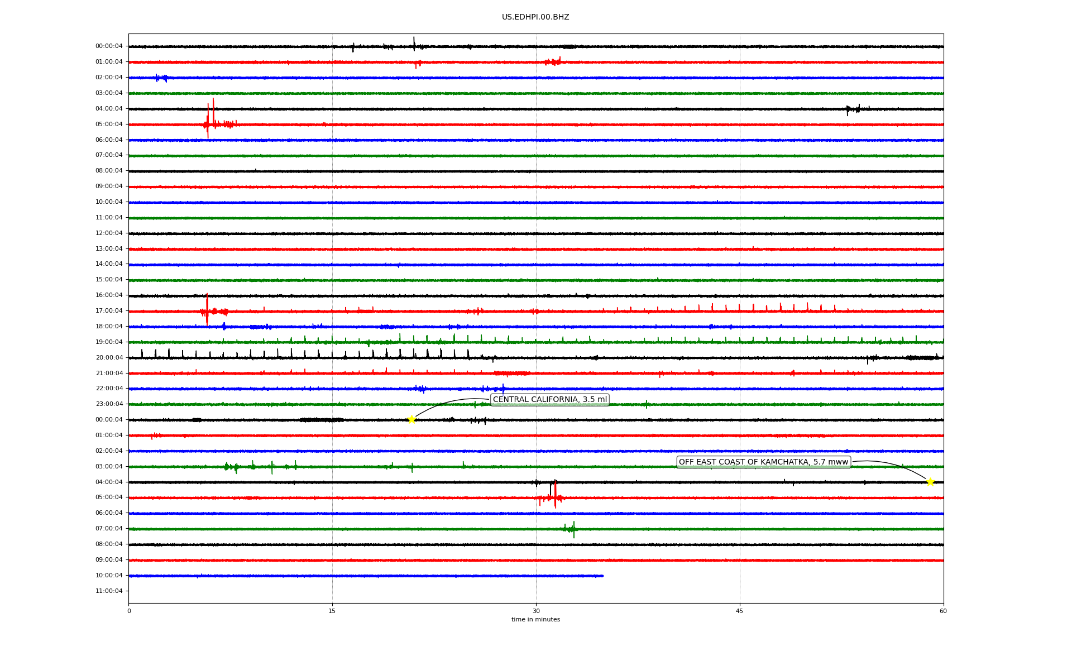Click the 11:00:04 label at the bottom
The image size is (1072, 670).
click(x=109, y=591)
